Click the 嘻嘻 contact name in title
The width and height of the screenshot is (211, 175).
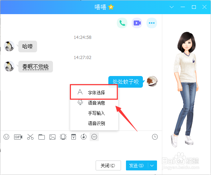coord(101,7)
